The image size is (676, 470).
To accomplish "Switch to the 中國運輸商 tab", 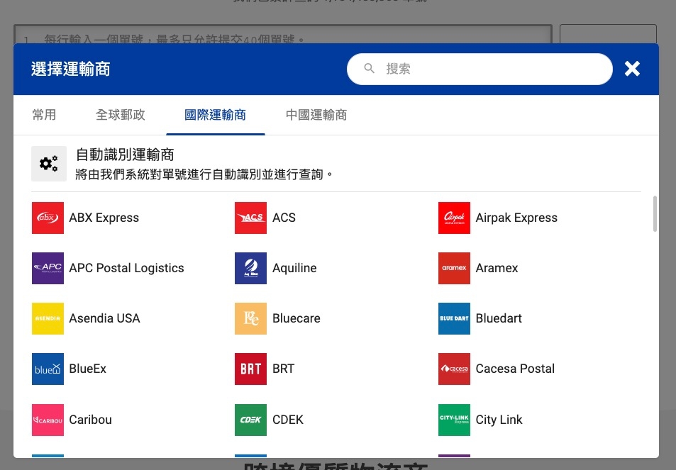I will pos(316,115).
